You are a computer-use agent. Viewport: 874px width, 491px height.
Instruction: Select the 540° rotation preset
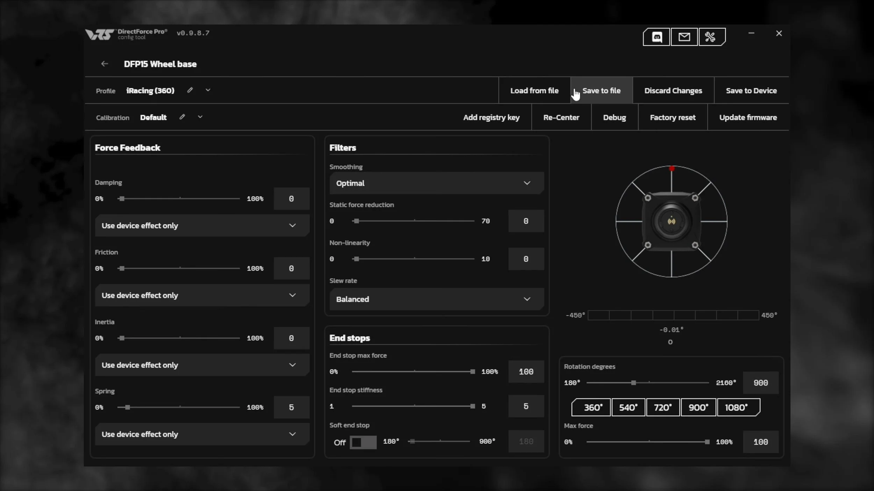(x=628, y=407)
